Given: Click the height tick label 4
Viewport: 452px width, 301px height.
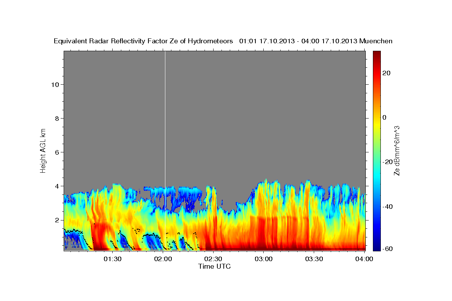Looking at the screenshot, I should click(x=57, y=186).
